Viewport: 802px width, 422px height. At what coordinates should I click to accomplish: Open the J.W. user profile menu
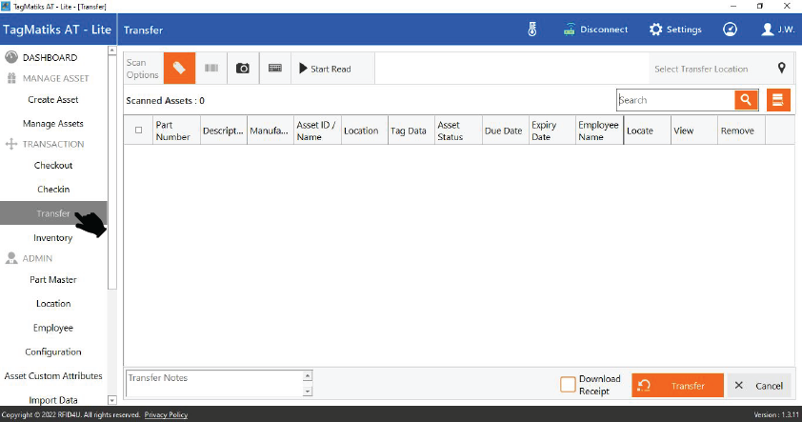tap(778, 30)
